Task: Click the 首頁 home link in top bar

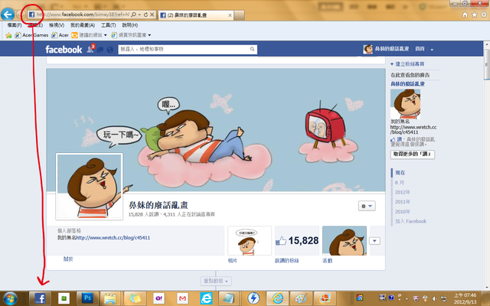Action: 420,49
